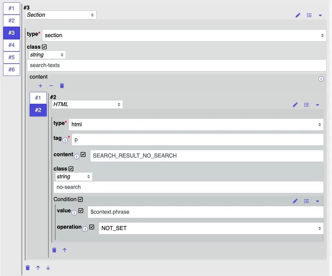Uncheck the HTML content checkbox

tap(83, 155)
